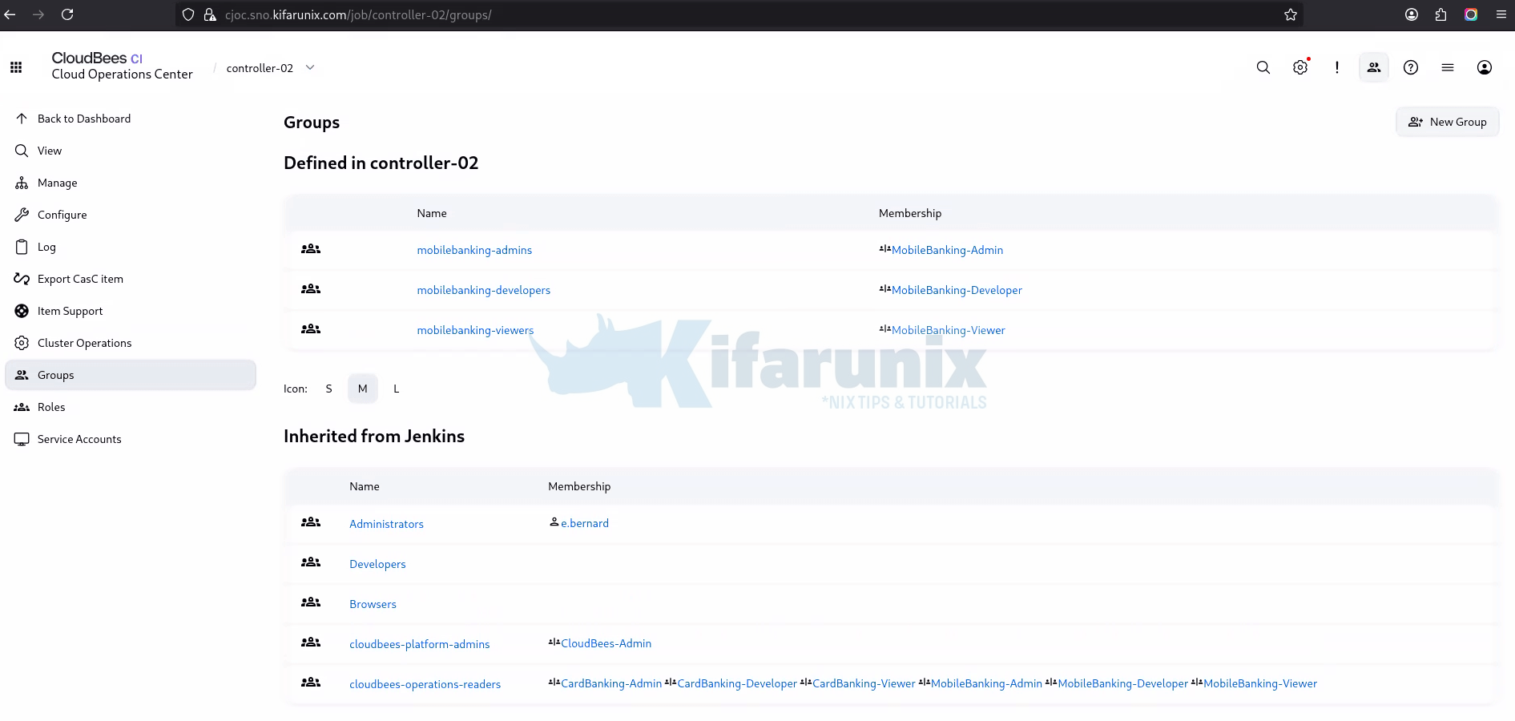Image resolution: width=1515 pixels, height=721 pixels.
Task: Open MobileBanking-Admin membership in mobilebanking-admins row
Action: (947, 250)
